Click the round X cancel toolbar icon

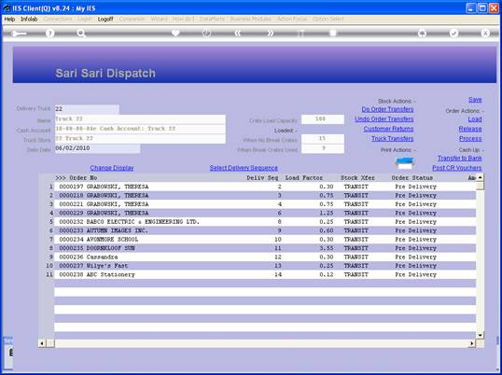(x=485, y=33)
